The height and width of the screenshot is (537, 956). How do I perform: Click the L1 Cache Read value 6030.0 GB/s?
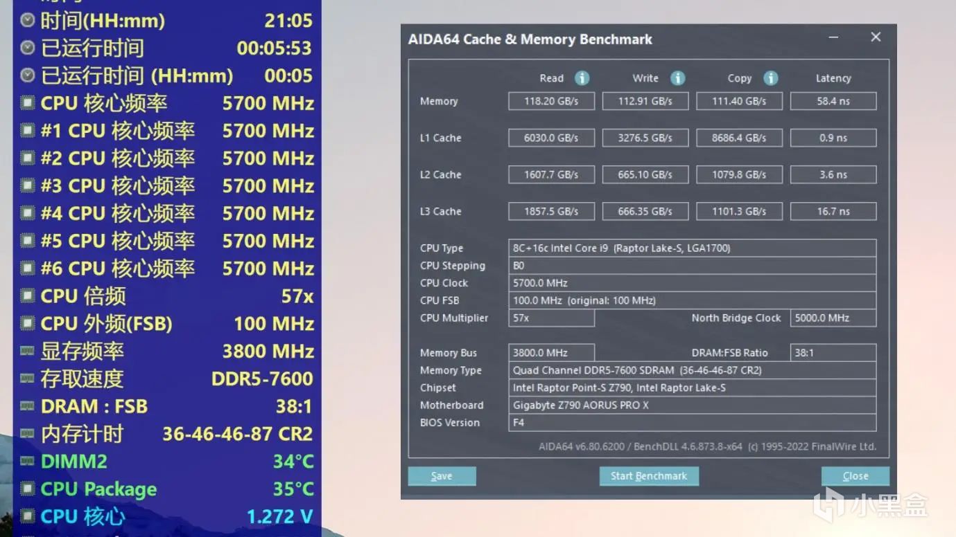coord(551,138)
